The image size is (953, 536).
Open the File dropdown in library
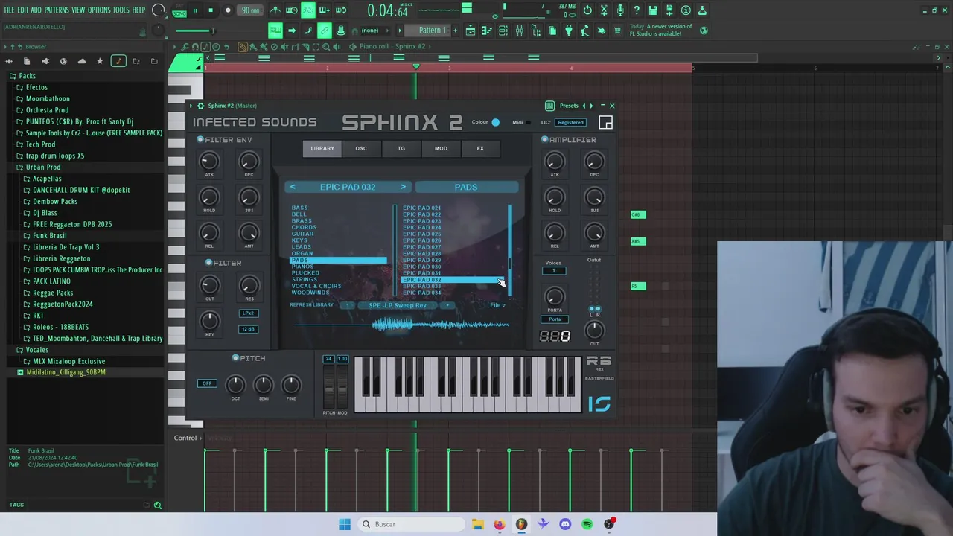pyautogui.click(x=497, y=305)
